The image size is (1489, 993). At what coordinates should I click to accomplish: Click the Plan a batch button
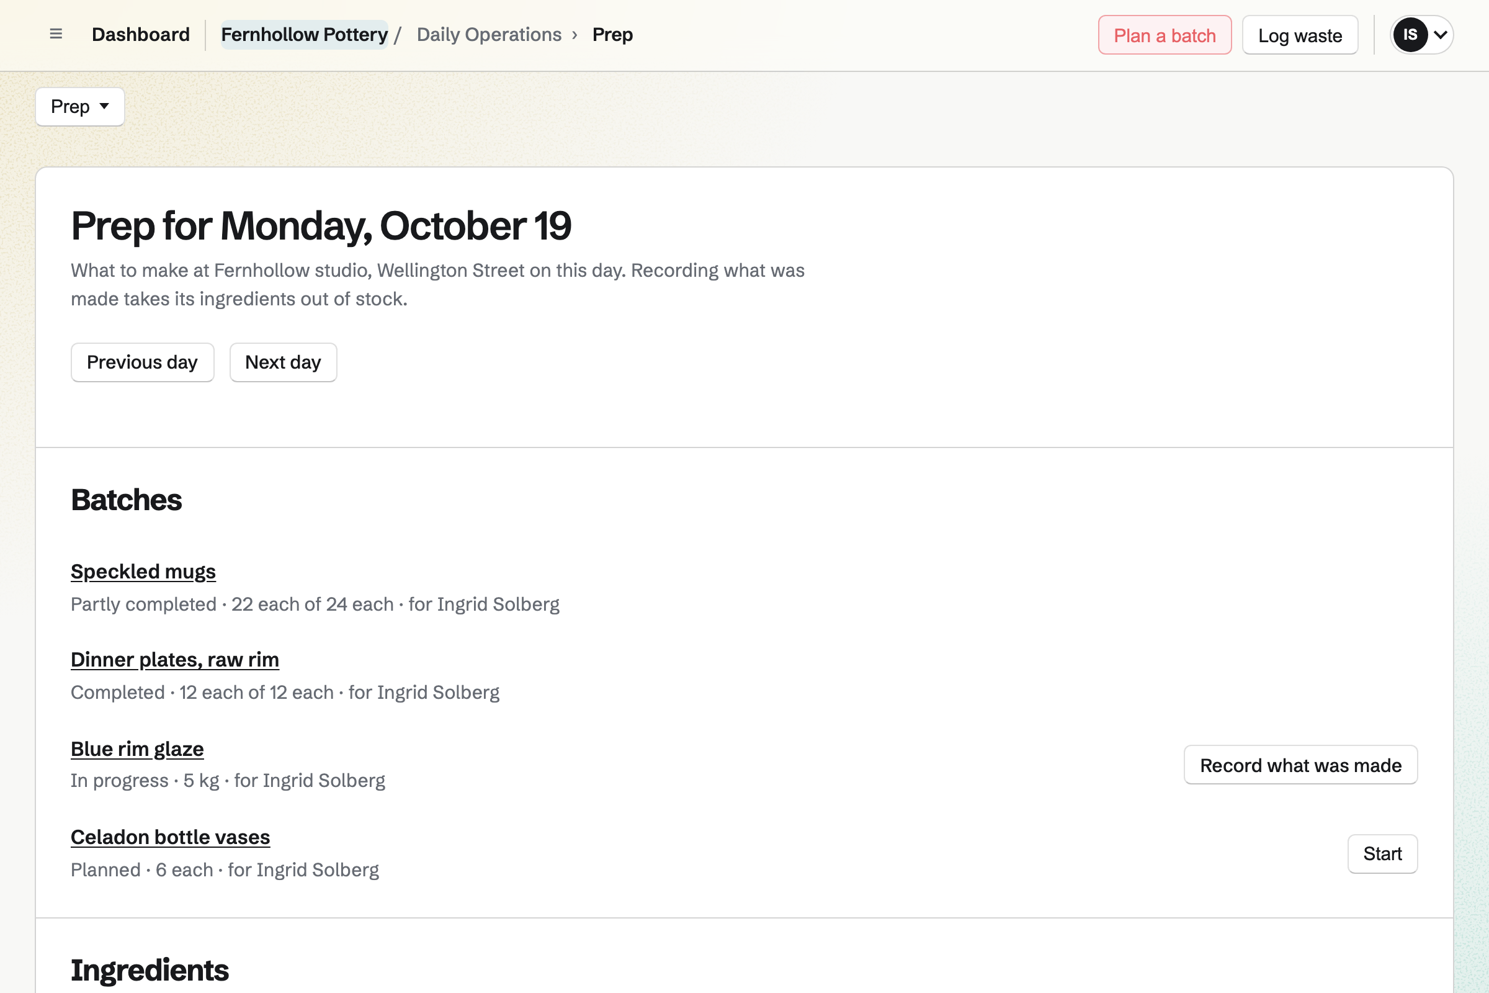[x=1165, y=35]
